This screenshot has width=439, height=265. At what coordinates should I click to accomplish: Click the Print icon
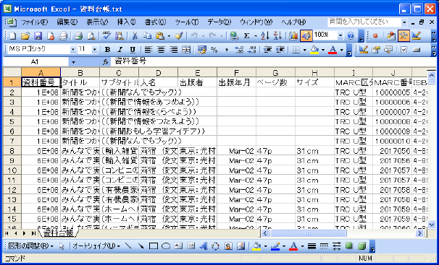(79, 35)
